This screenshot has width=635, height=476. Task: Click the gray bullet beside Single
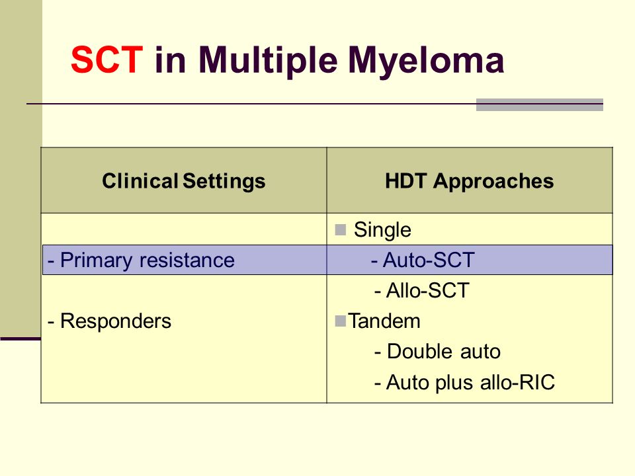(x=341, y=230)
